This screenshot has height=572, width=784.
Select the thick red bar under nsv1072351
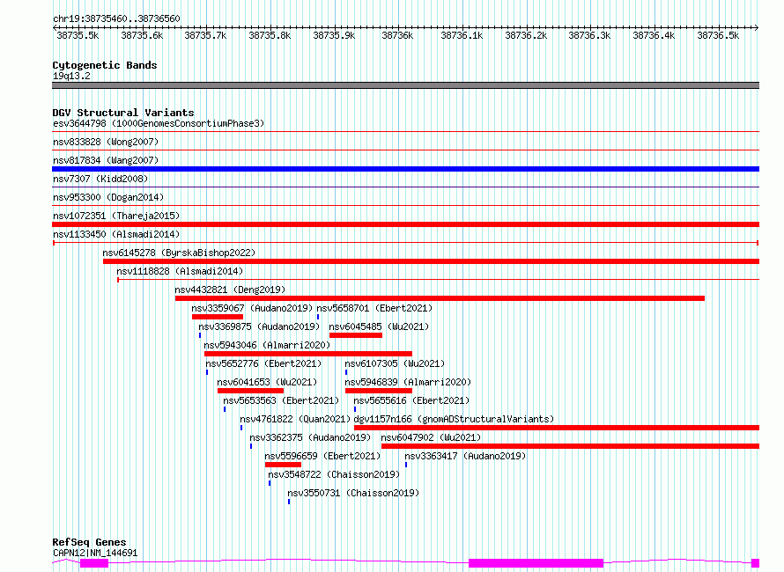405,224
